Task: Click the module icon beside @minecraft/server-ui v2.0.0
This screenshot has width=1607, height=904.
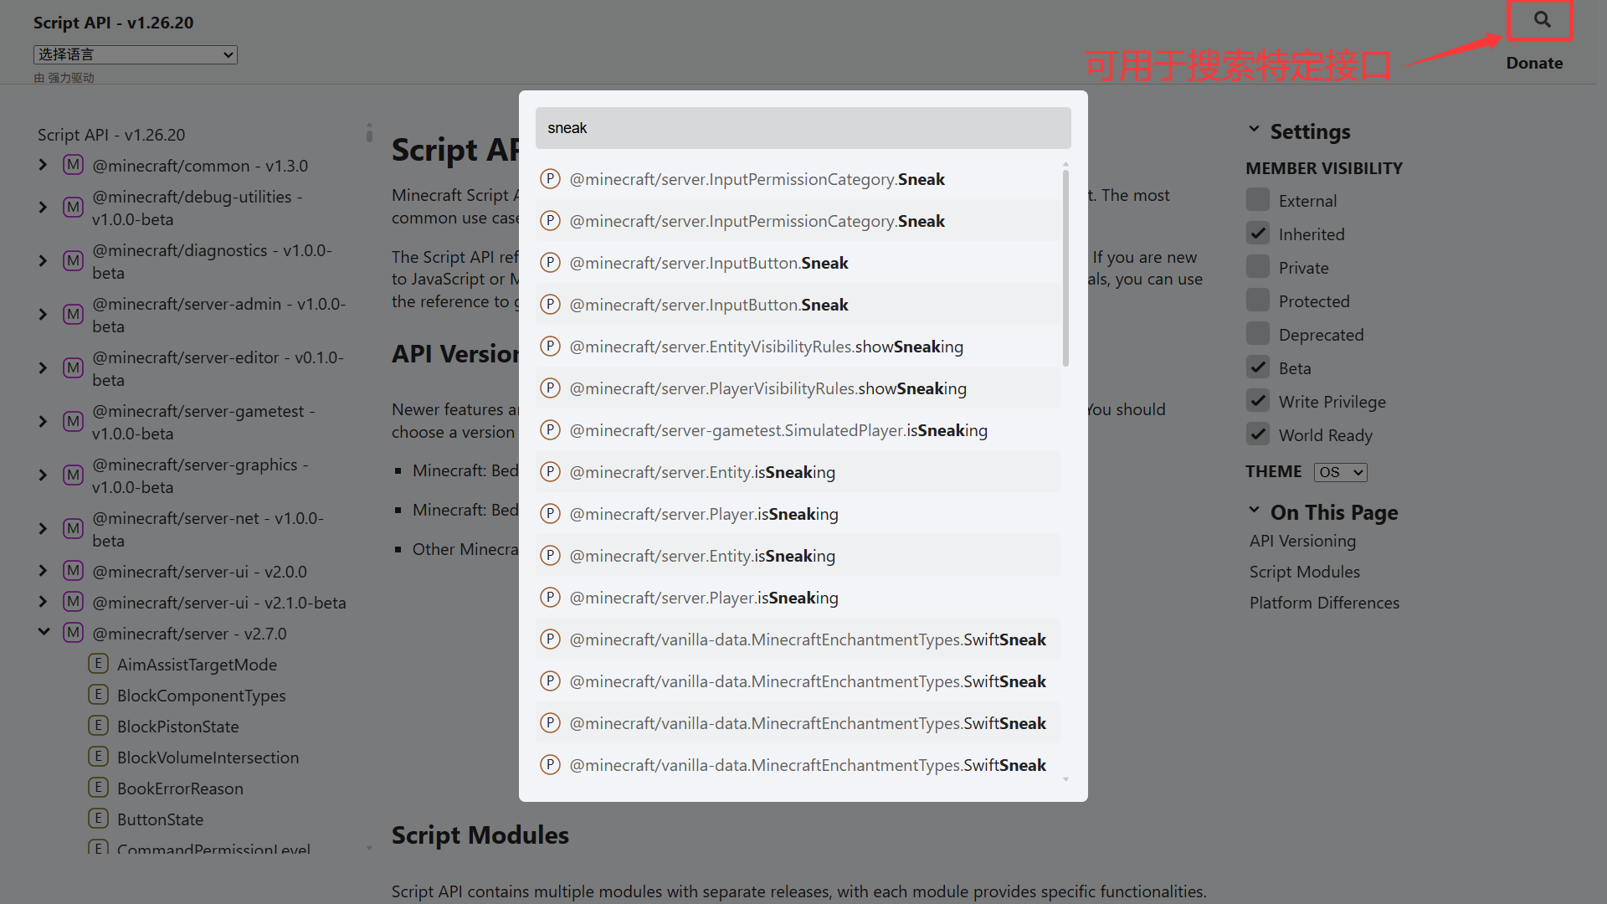Action: click(x=74, y=571)
